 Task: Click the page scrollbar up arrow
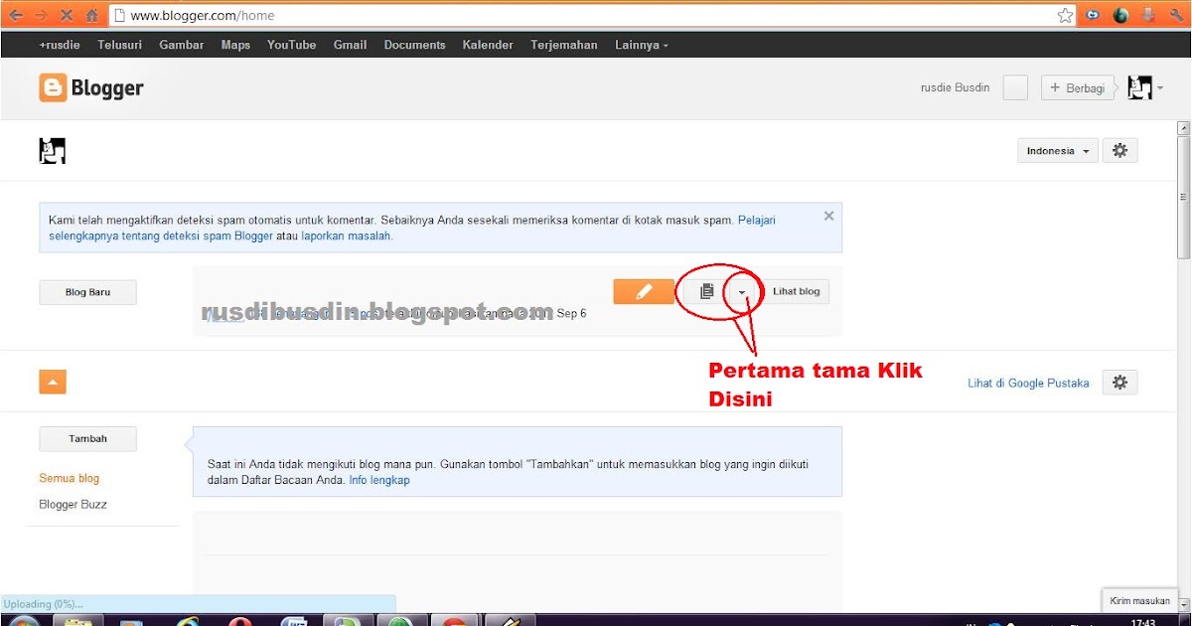(1183, 128)
